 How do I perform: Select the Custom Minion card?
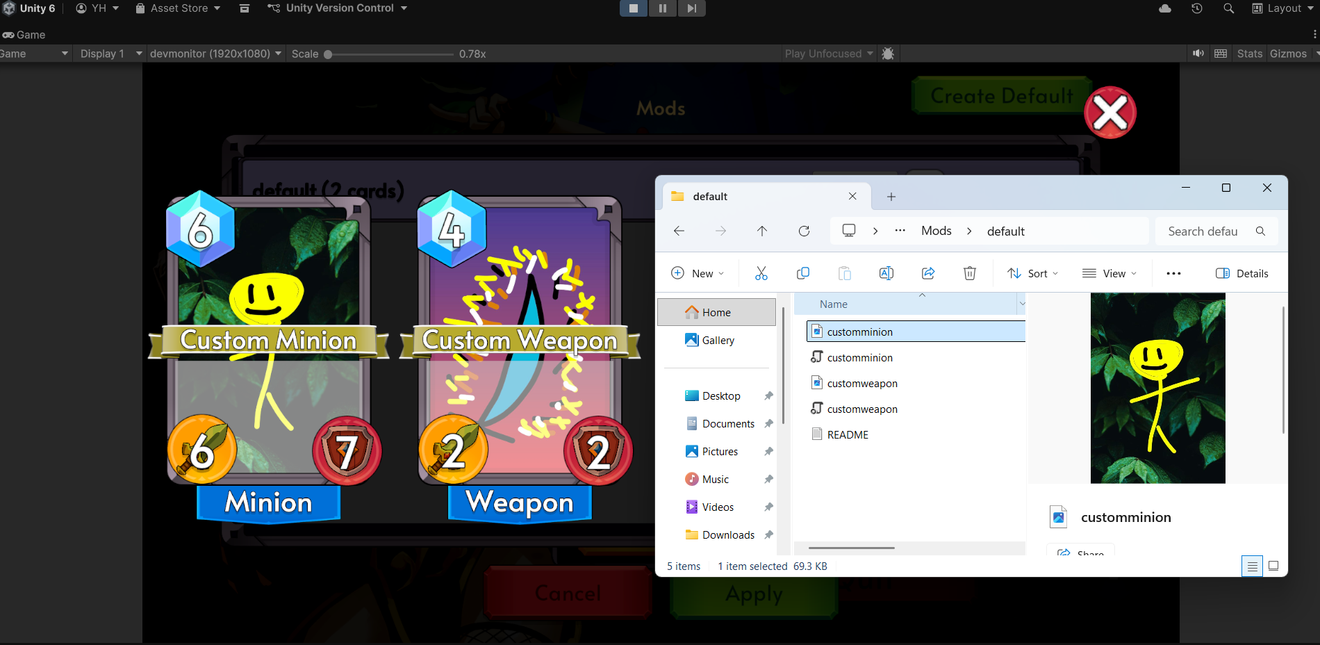pos(269,357)
